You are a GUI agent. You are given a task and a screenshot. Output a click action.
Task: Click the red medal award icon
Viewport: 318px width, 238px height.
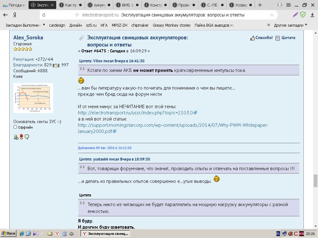pyautogui.click(x=21, y=137)
